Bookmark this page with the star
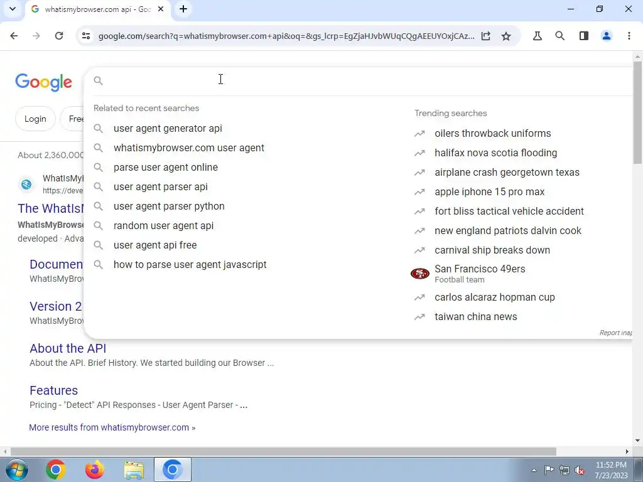Viewport: 643px width, 482px height. tap(507, 36)
